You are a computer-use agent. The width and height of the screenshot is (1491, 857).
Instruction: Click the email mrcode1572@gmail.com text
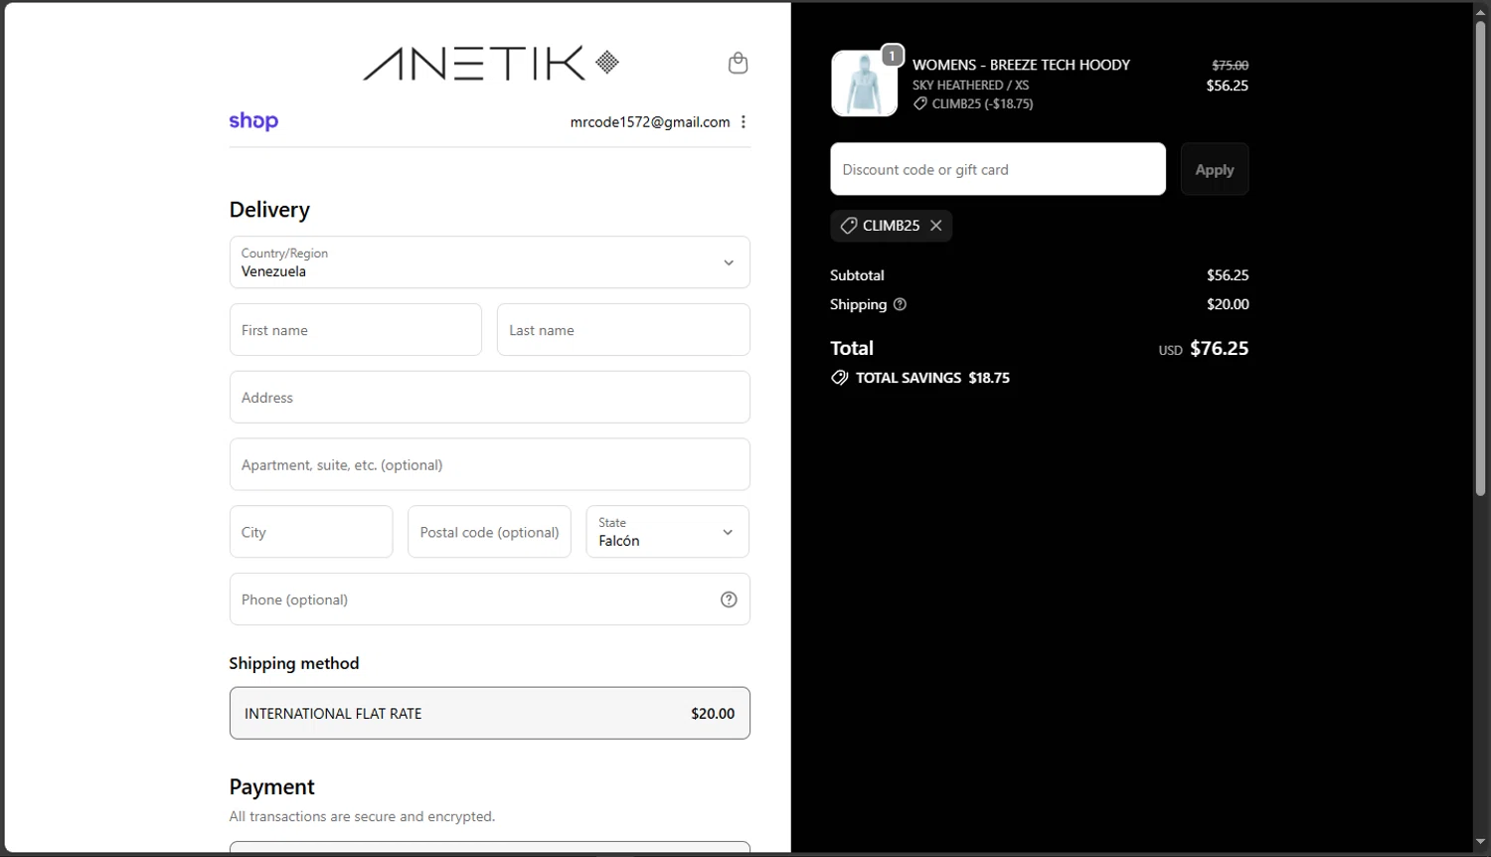[x=650, y=122]
